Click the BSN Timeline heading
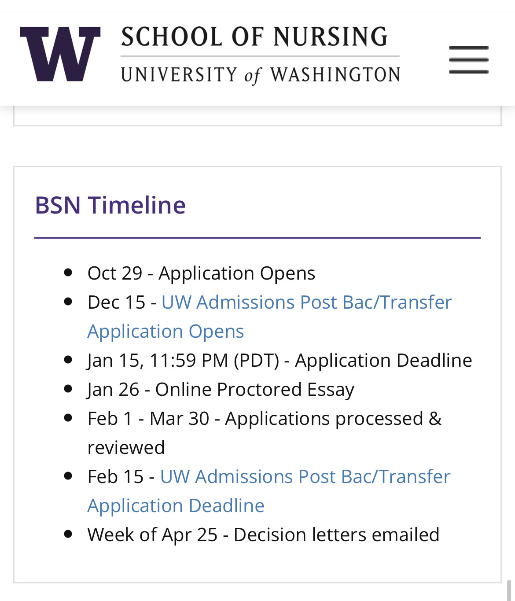The width and height of the screenshot is (515, 601). click(110, 205)
